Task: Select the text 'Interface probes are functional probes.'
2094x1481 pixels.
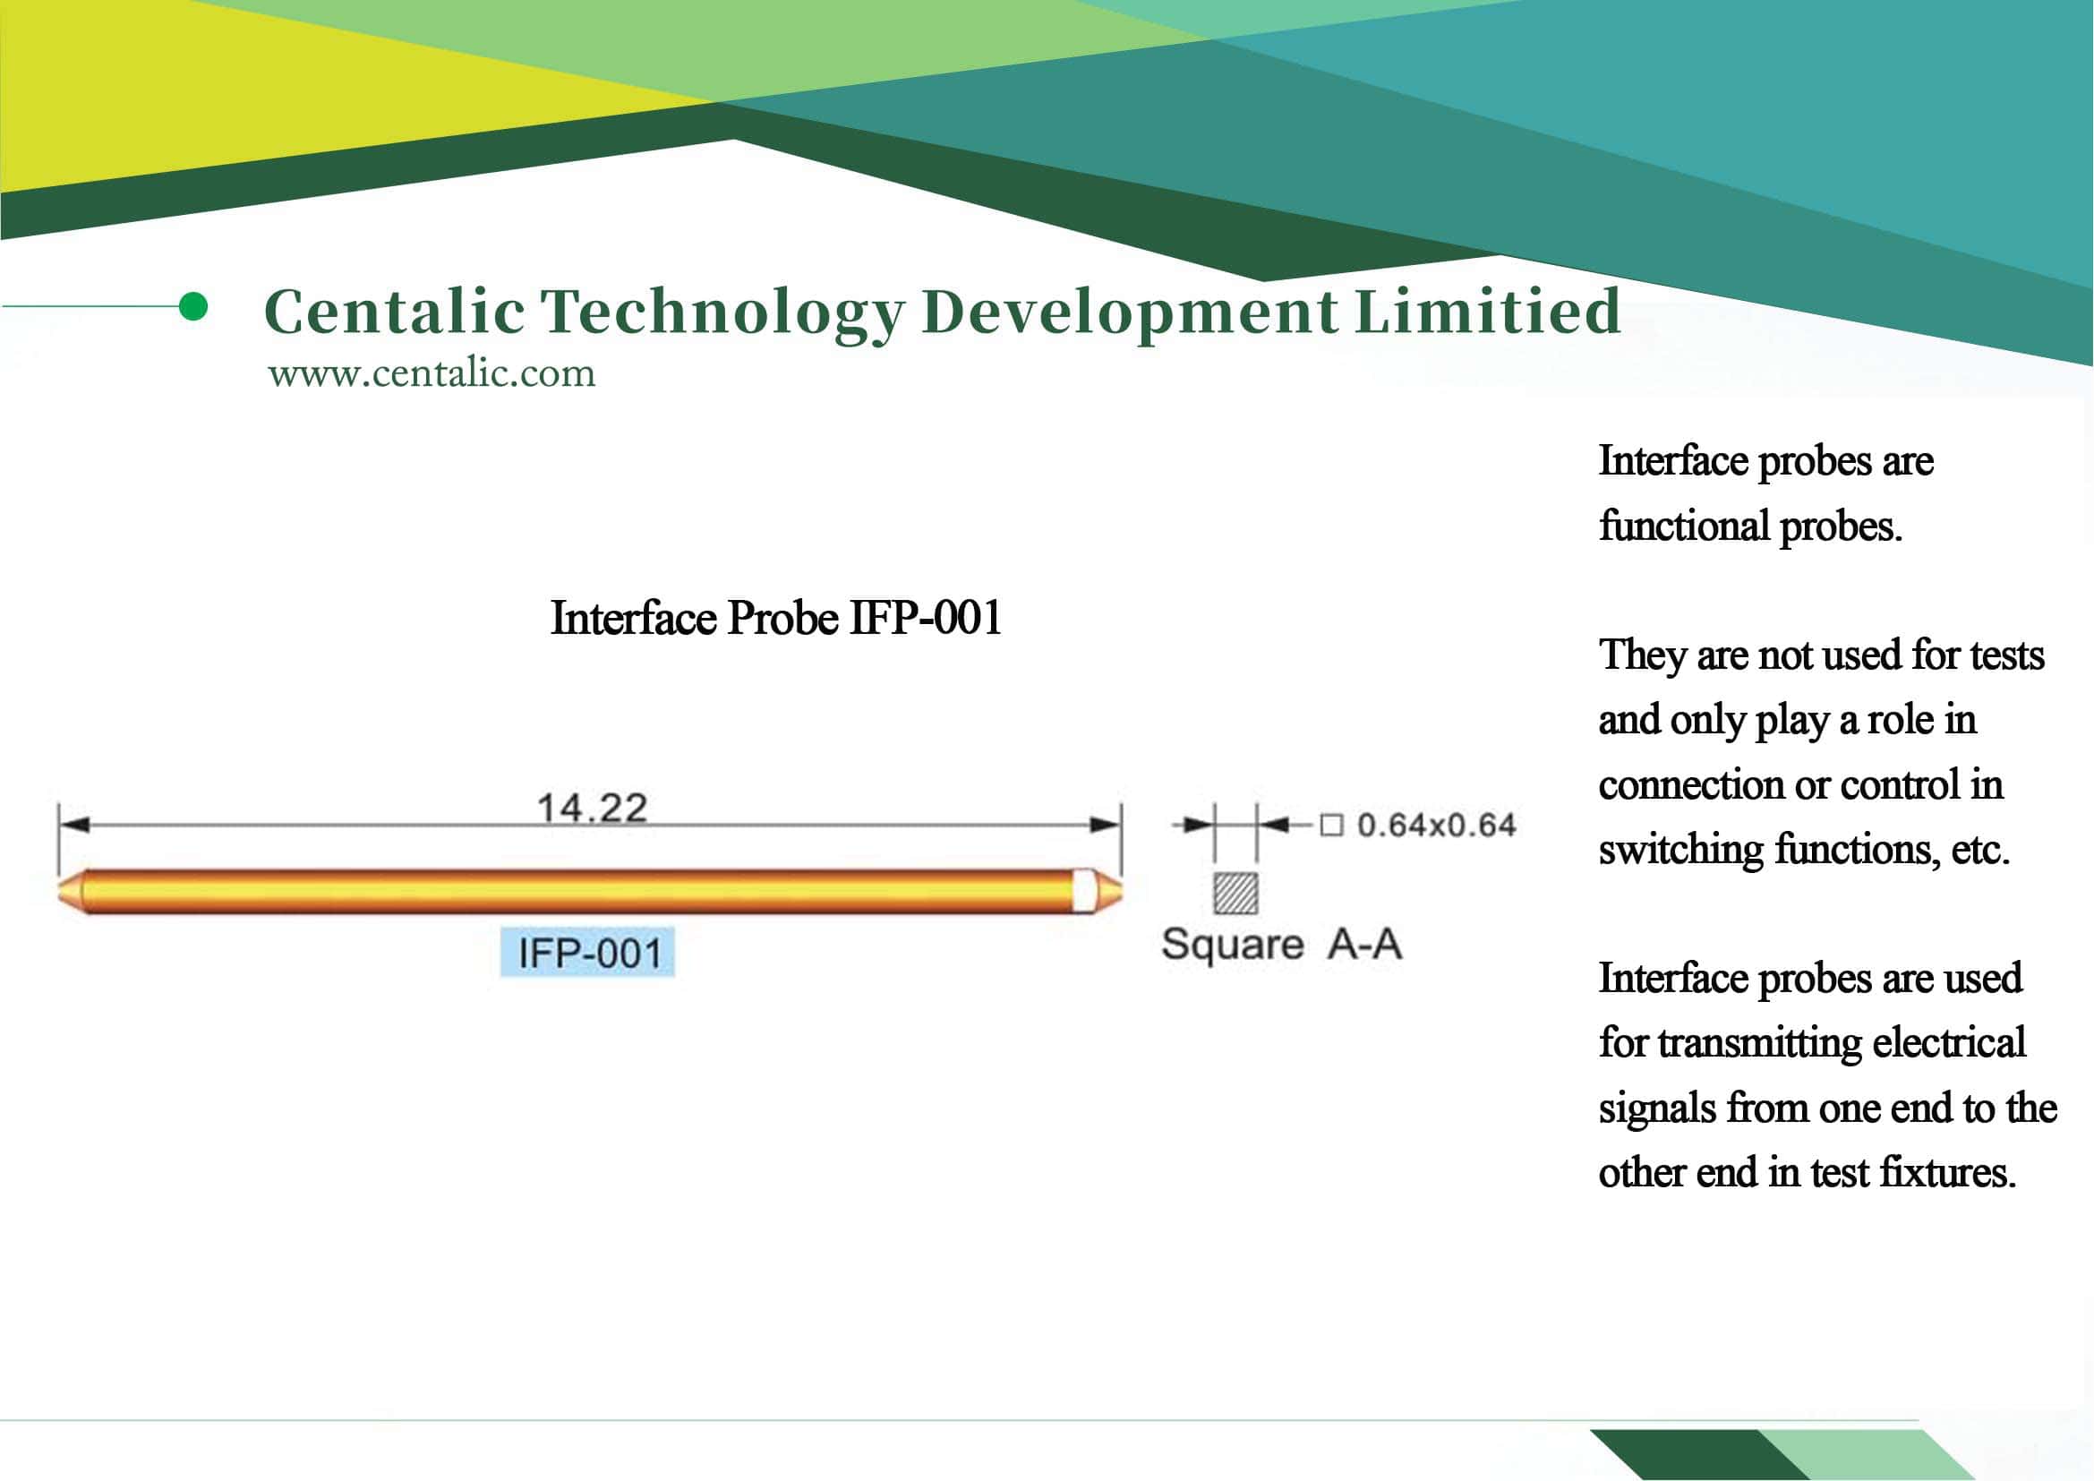Action: (1765, 493)
